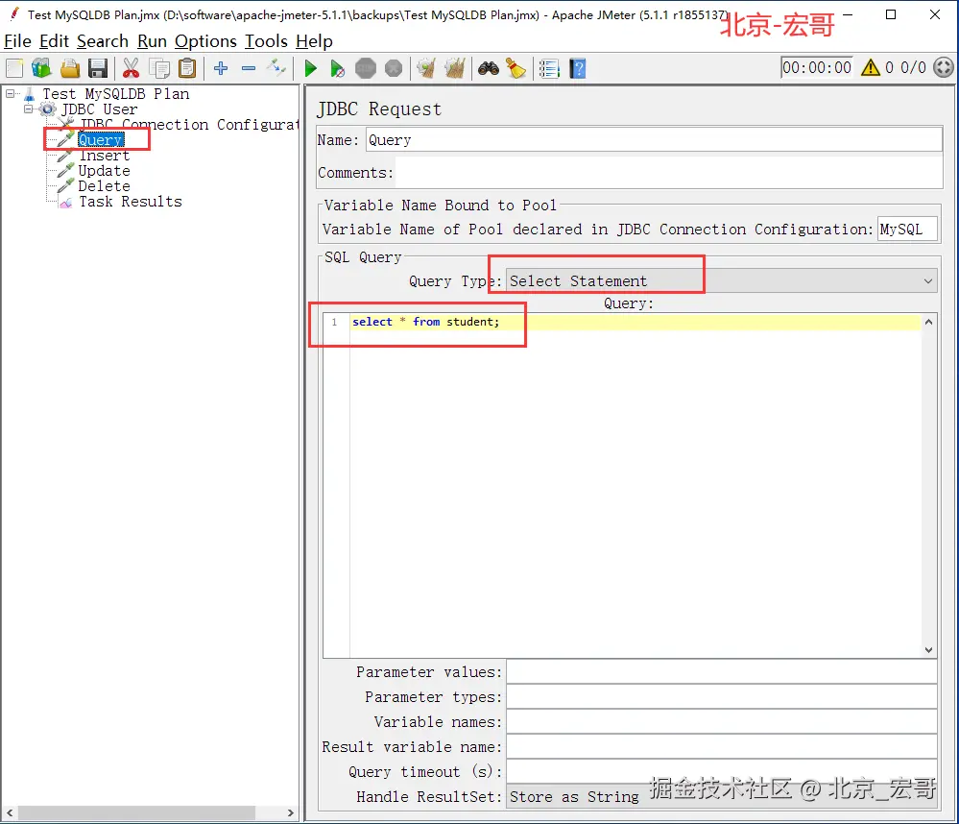959x824 pixels.
Task: Start the test with green play icon
Action: coord(311,68)
